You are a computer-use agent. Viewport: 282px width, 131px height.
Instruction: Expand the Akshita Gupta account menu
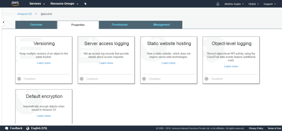(x=234, y=4)
